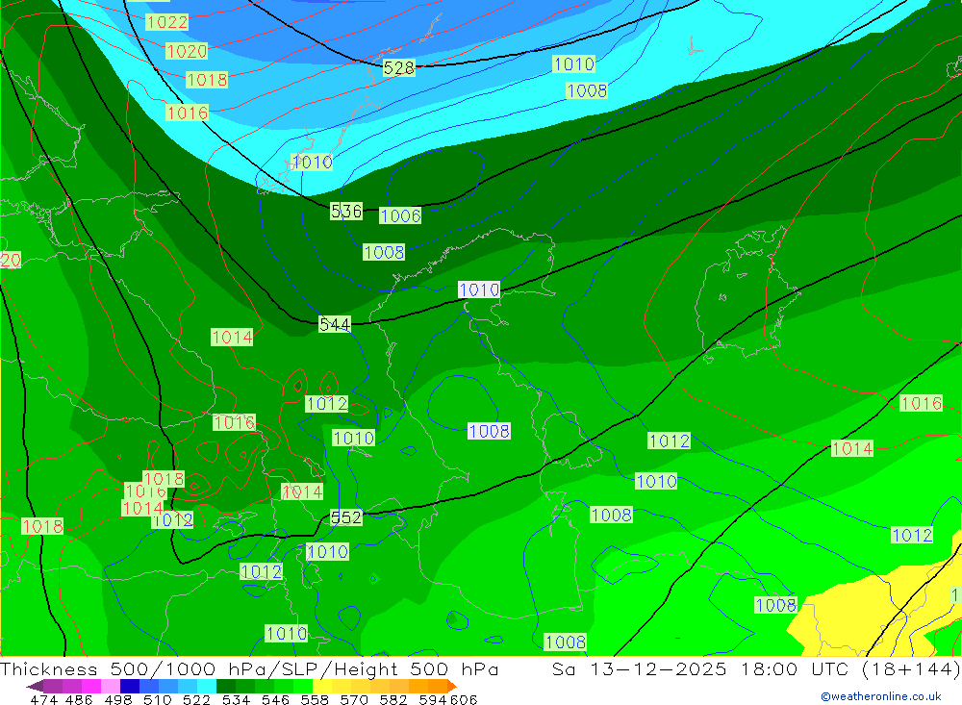Pick the darkest green legend swatch
Viewport: 962px width, 705px height.
point(226,686)
